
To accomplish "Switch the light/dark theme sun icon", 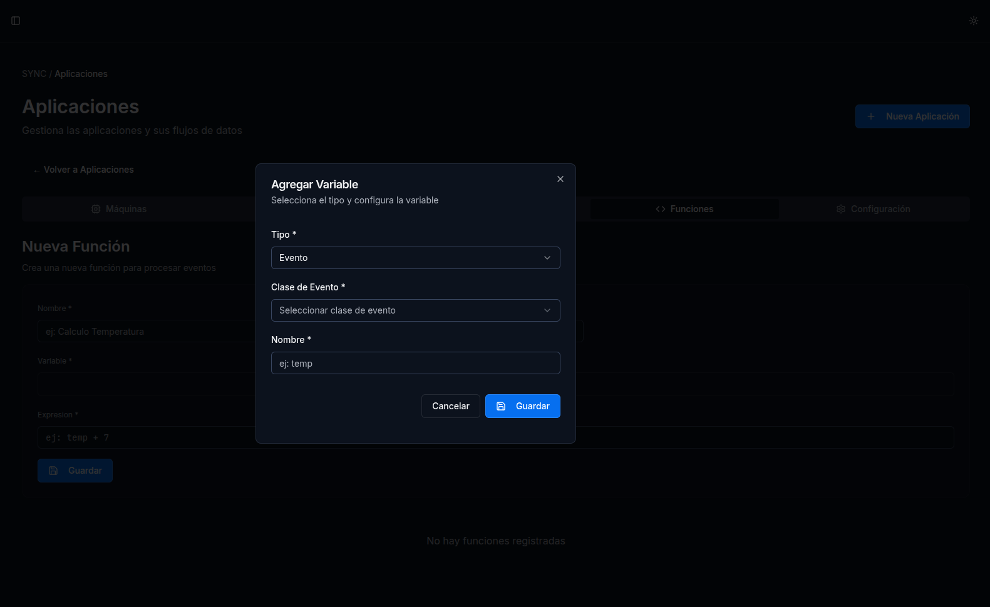I will pyautogui.click(x=973, y=21).
